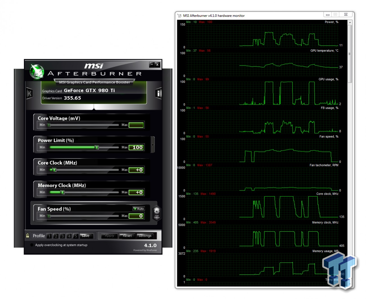Click the 'Fan tachometer, RPM' graph label
This screenshot has height=299, width=366.
pos(324,165)
